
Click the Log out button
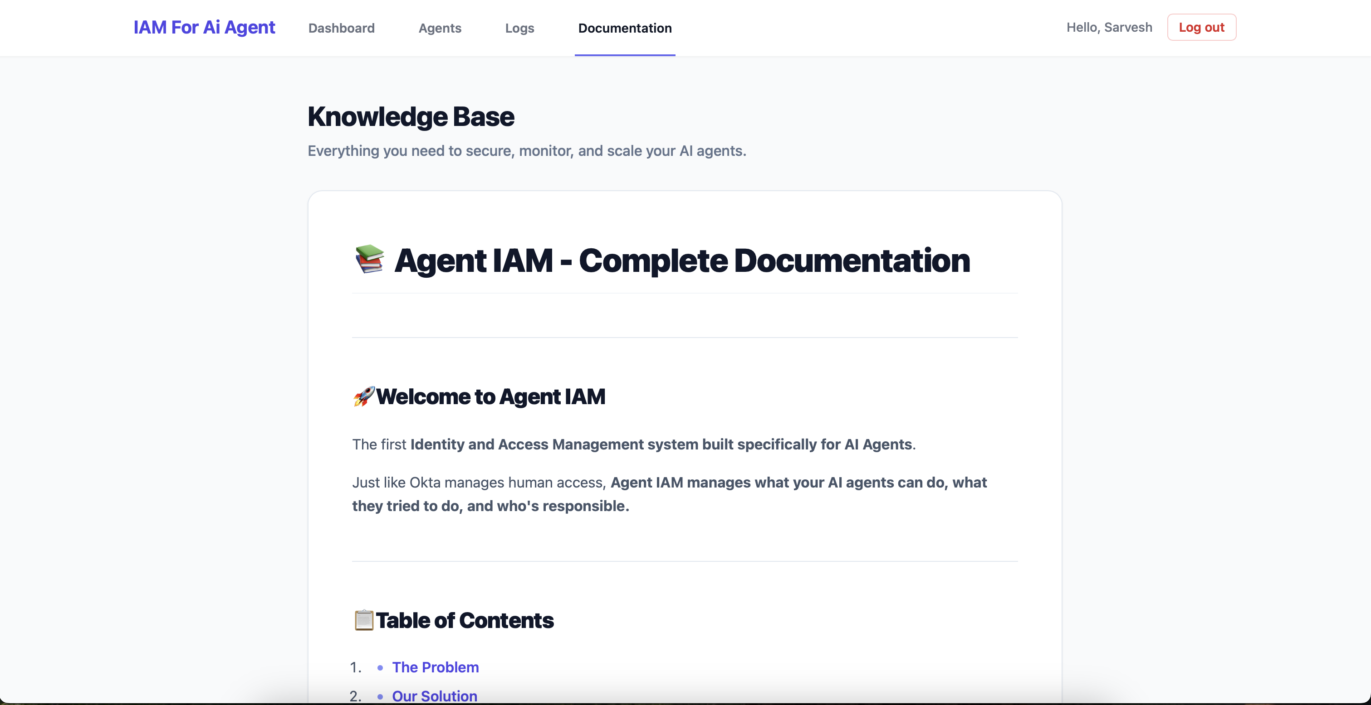pos(1201,27)
